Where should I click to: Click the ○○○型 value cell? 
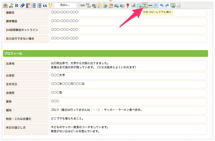click(x=128, y=93)
